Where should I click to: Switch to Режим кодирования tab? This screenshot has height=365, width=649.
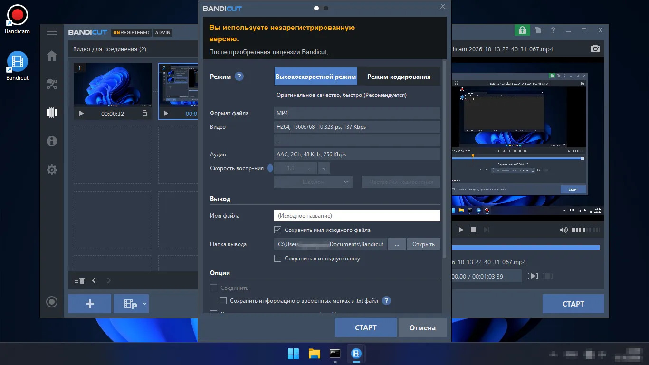click(x=399, y=77)
